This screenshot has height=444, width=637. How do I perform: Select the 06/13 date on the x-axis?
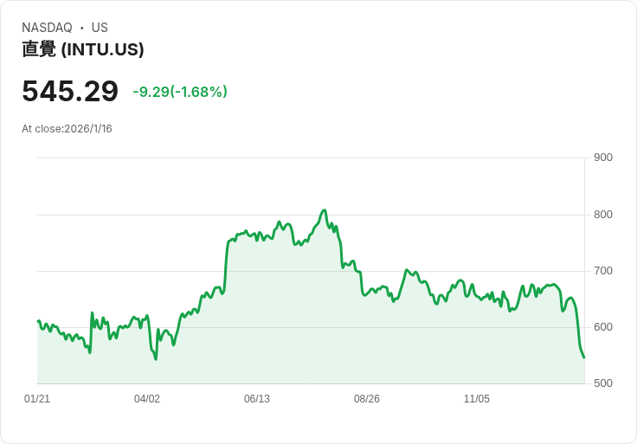[x=257, y=399]
